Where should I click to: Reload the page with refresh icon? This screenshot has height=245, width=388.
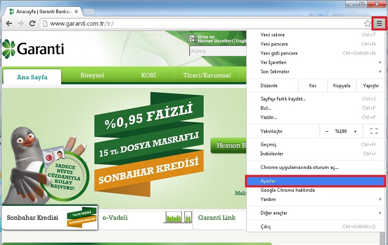click(32, 23)
